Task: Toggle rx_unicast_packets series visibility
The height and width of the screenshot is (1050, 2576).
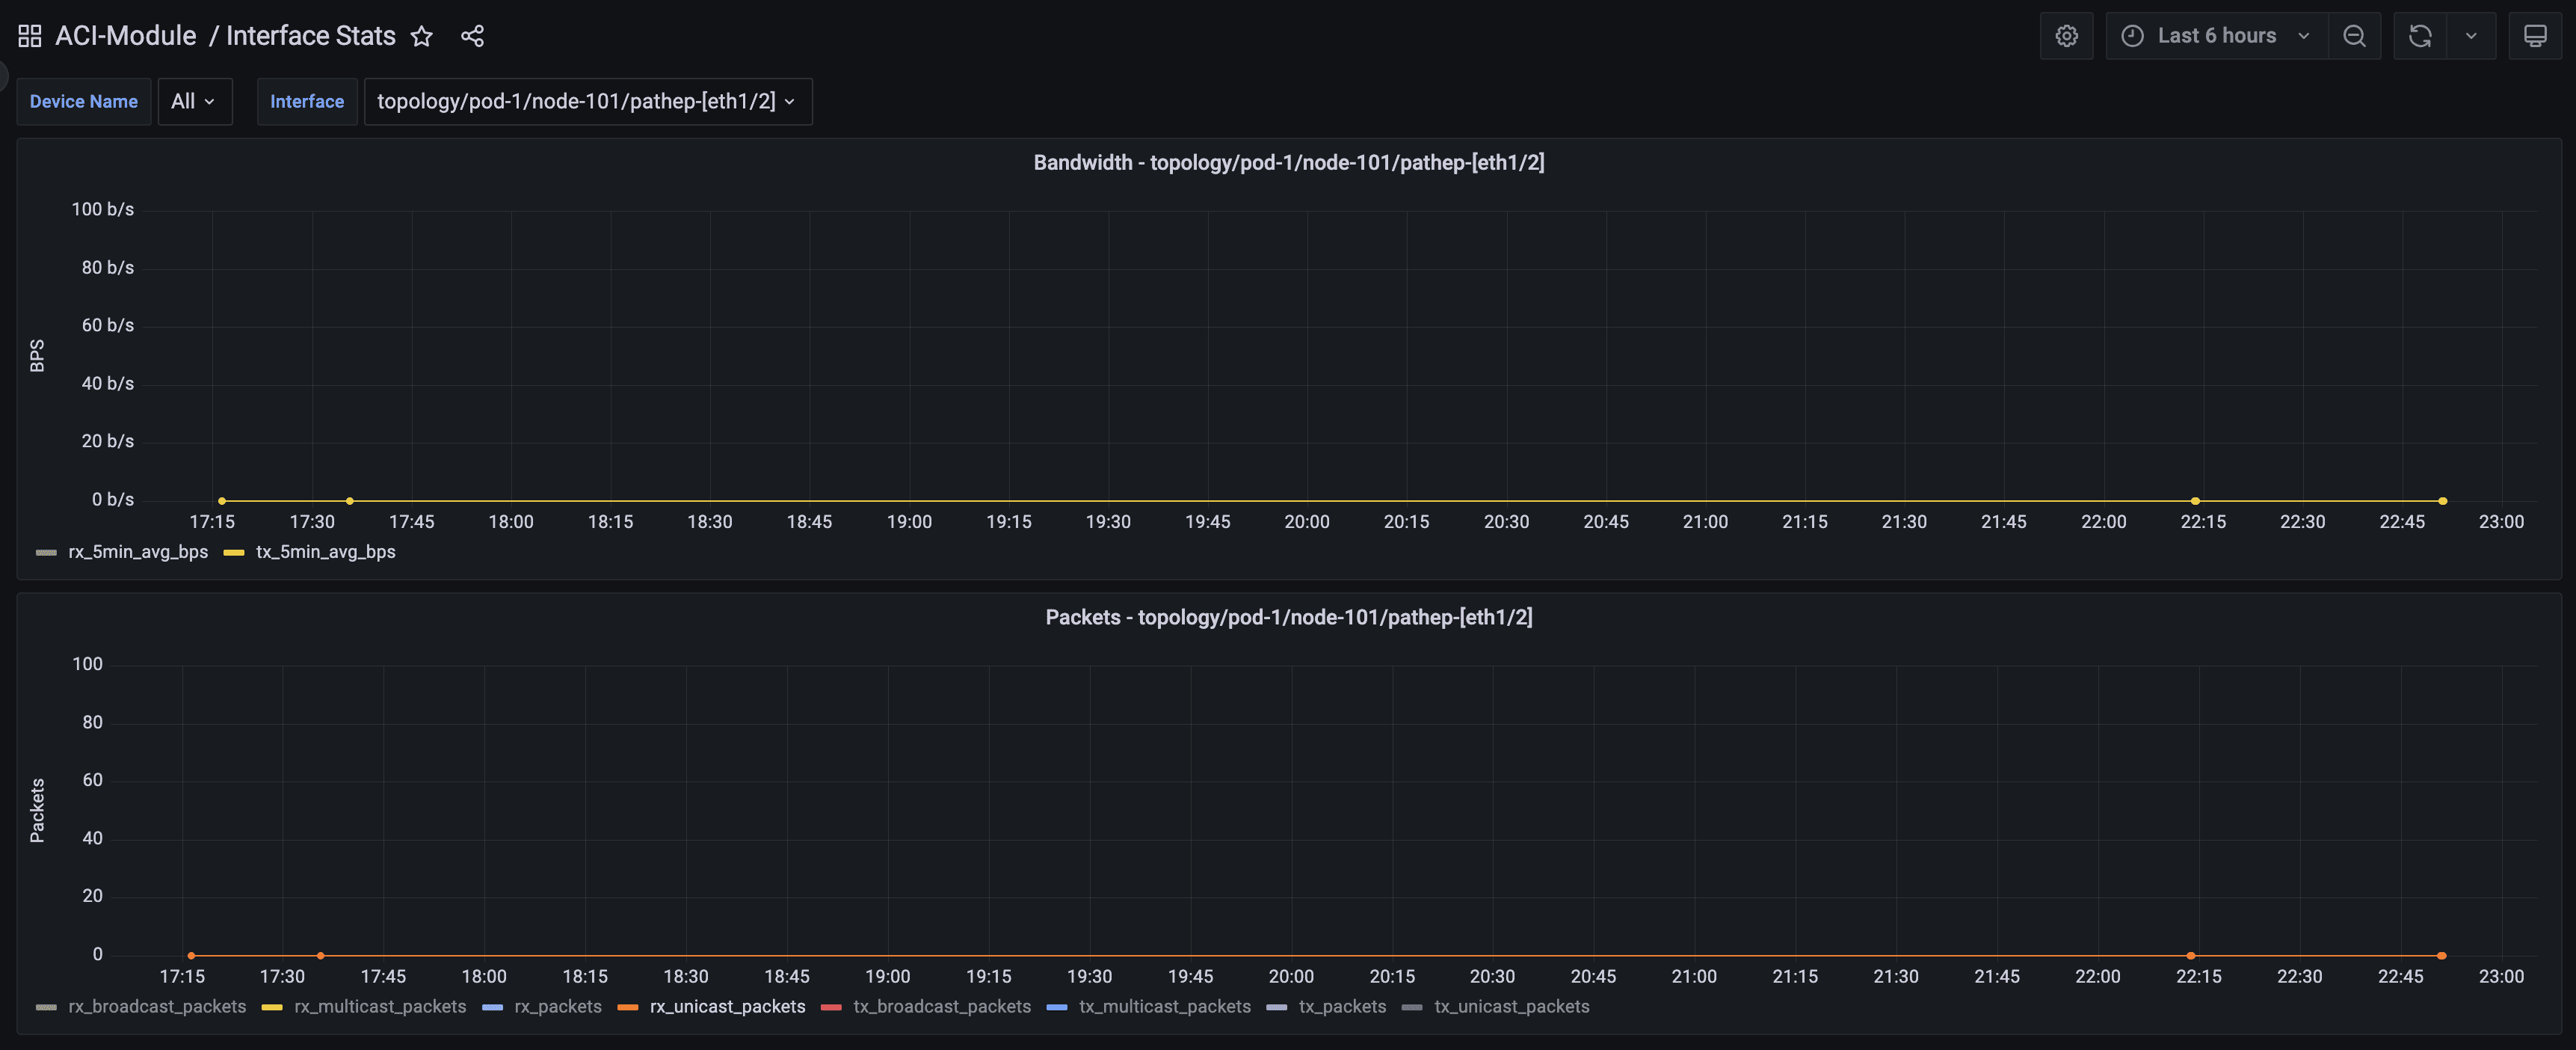Action: (x=727, y=1007)
